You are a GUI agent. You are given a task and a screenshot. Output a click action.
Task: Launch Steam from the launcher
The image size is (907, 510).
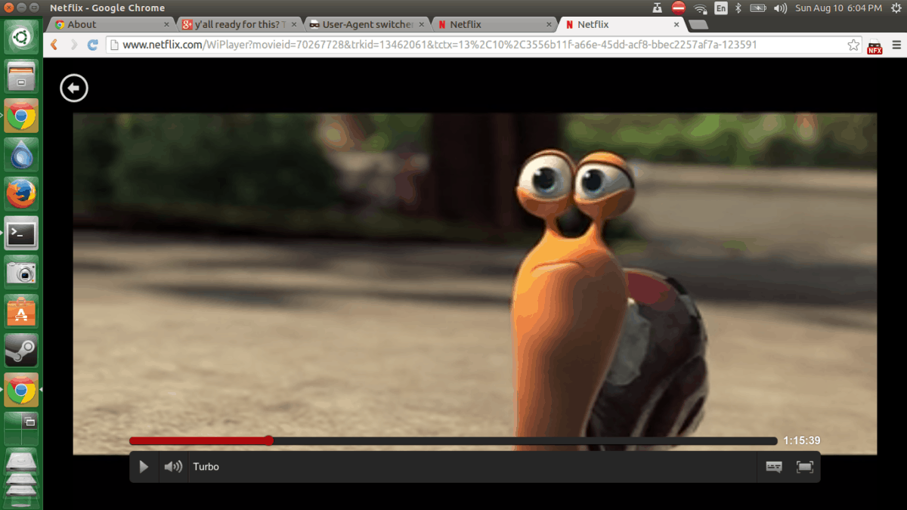[x=21, y=351]
